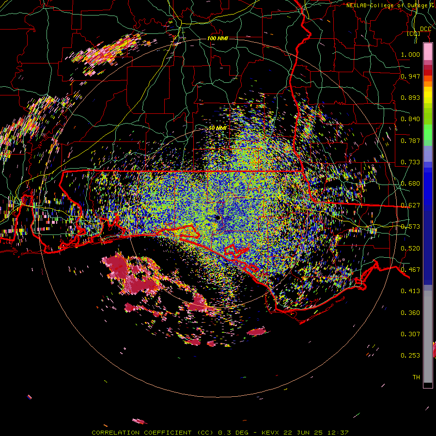Select the 0.733 legend value
This screenshot has width=436, height=436.
click(x=410, y=162)
